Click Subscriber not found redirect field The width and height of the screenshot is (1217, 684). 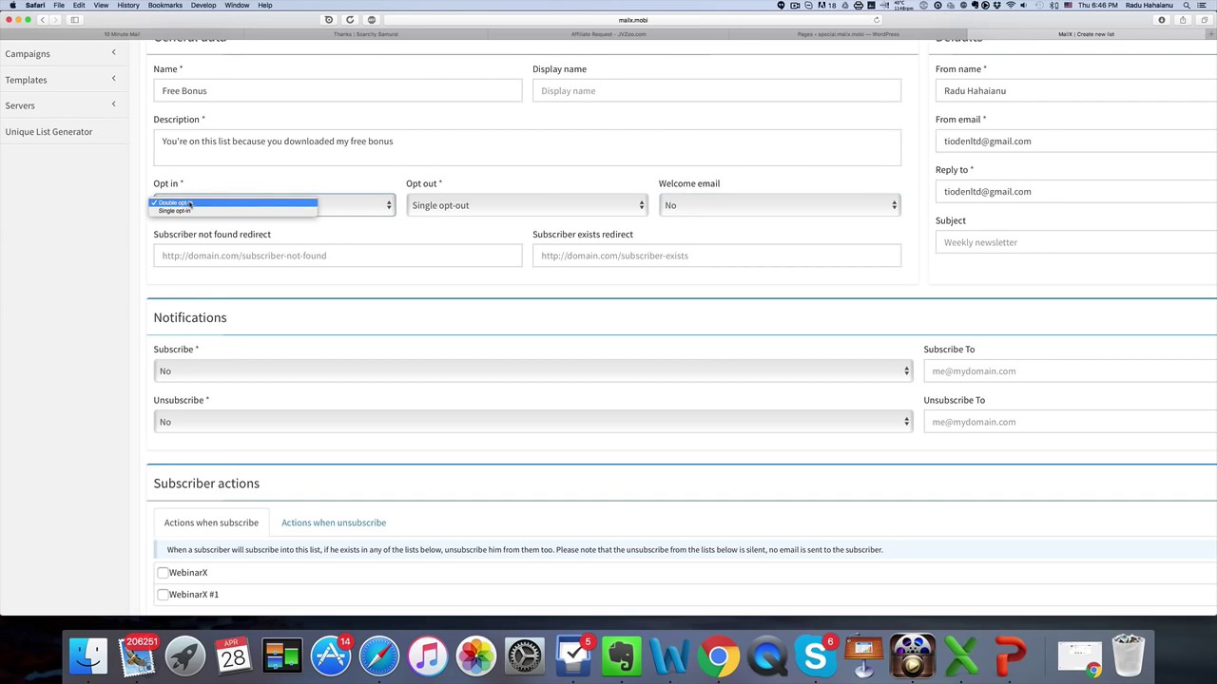click(338, 256)
